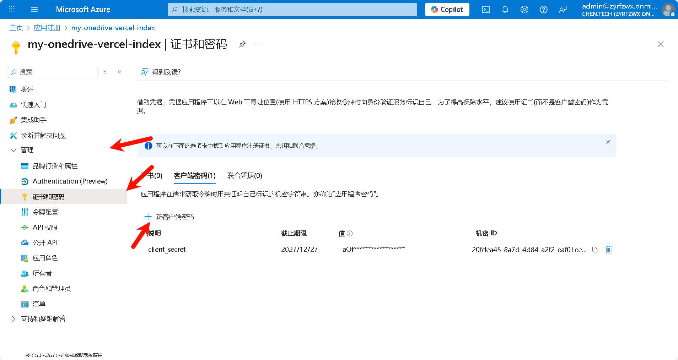Copy the secret ID to clipboard

[595, 250]
